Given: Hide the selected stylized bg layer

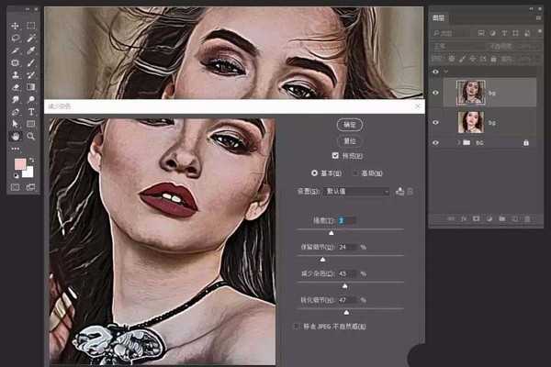Looking at the screenshot, I should coord(435,93).
